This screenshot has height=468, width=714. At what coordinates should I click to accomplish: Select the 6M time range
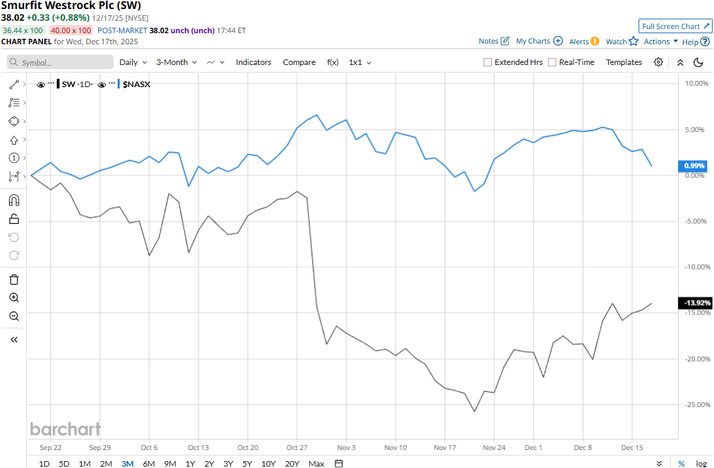click(149, 463)
